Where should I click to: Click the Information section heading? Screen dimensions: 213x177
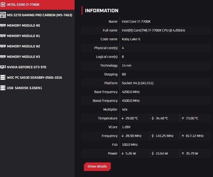coord(102,11)
